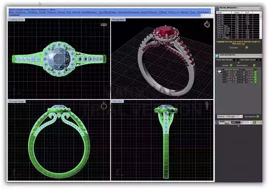Image resolution: width=269 pixels, height=189 pixels.
Task: Click the Total Gem Weight value field
Action: (x=236, y=60)
